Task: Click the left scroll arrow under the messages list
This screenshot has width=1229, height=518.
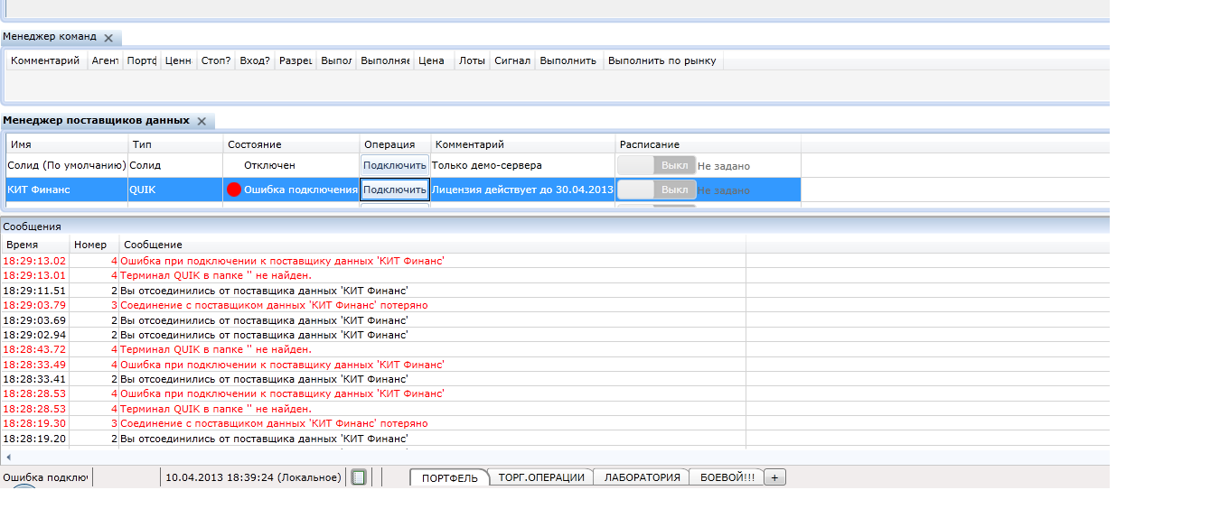Action: [x=8, y=458]
